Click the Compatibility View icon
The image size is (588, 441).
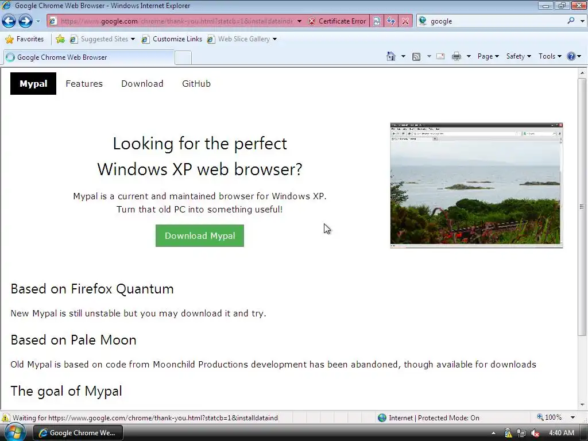pos(377,21)
